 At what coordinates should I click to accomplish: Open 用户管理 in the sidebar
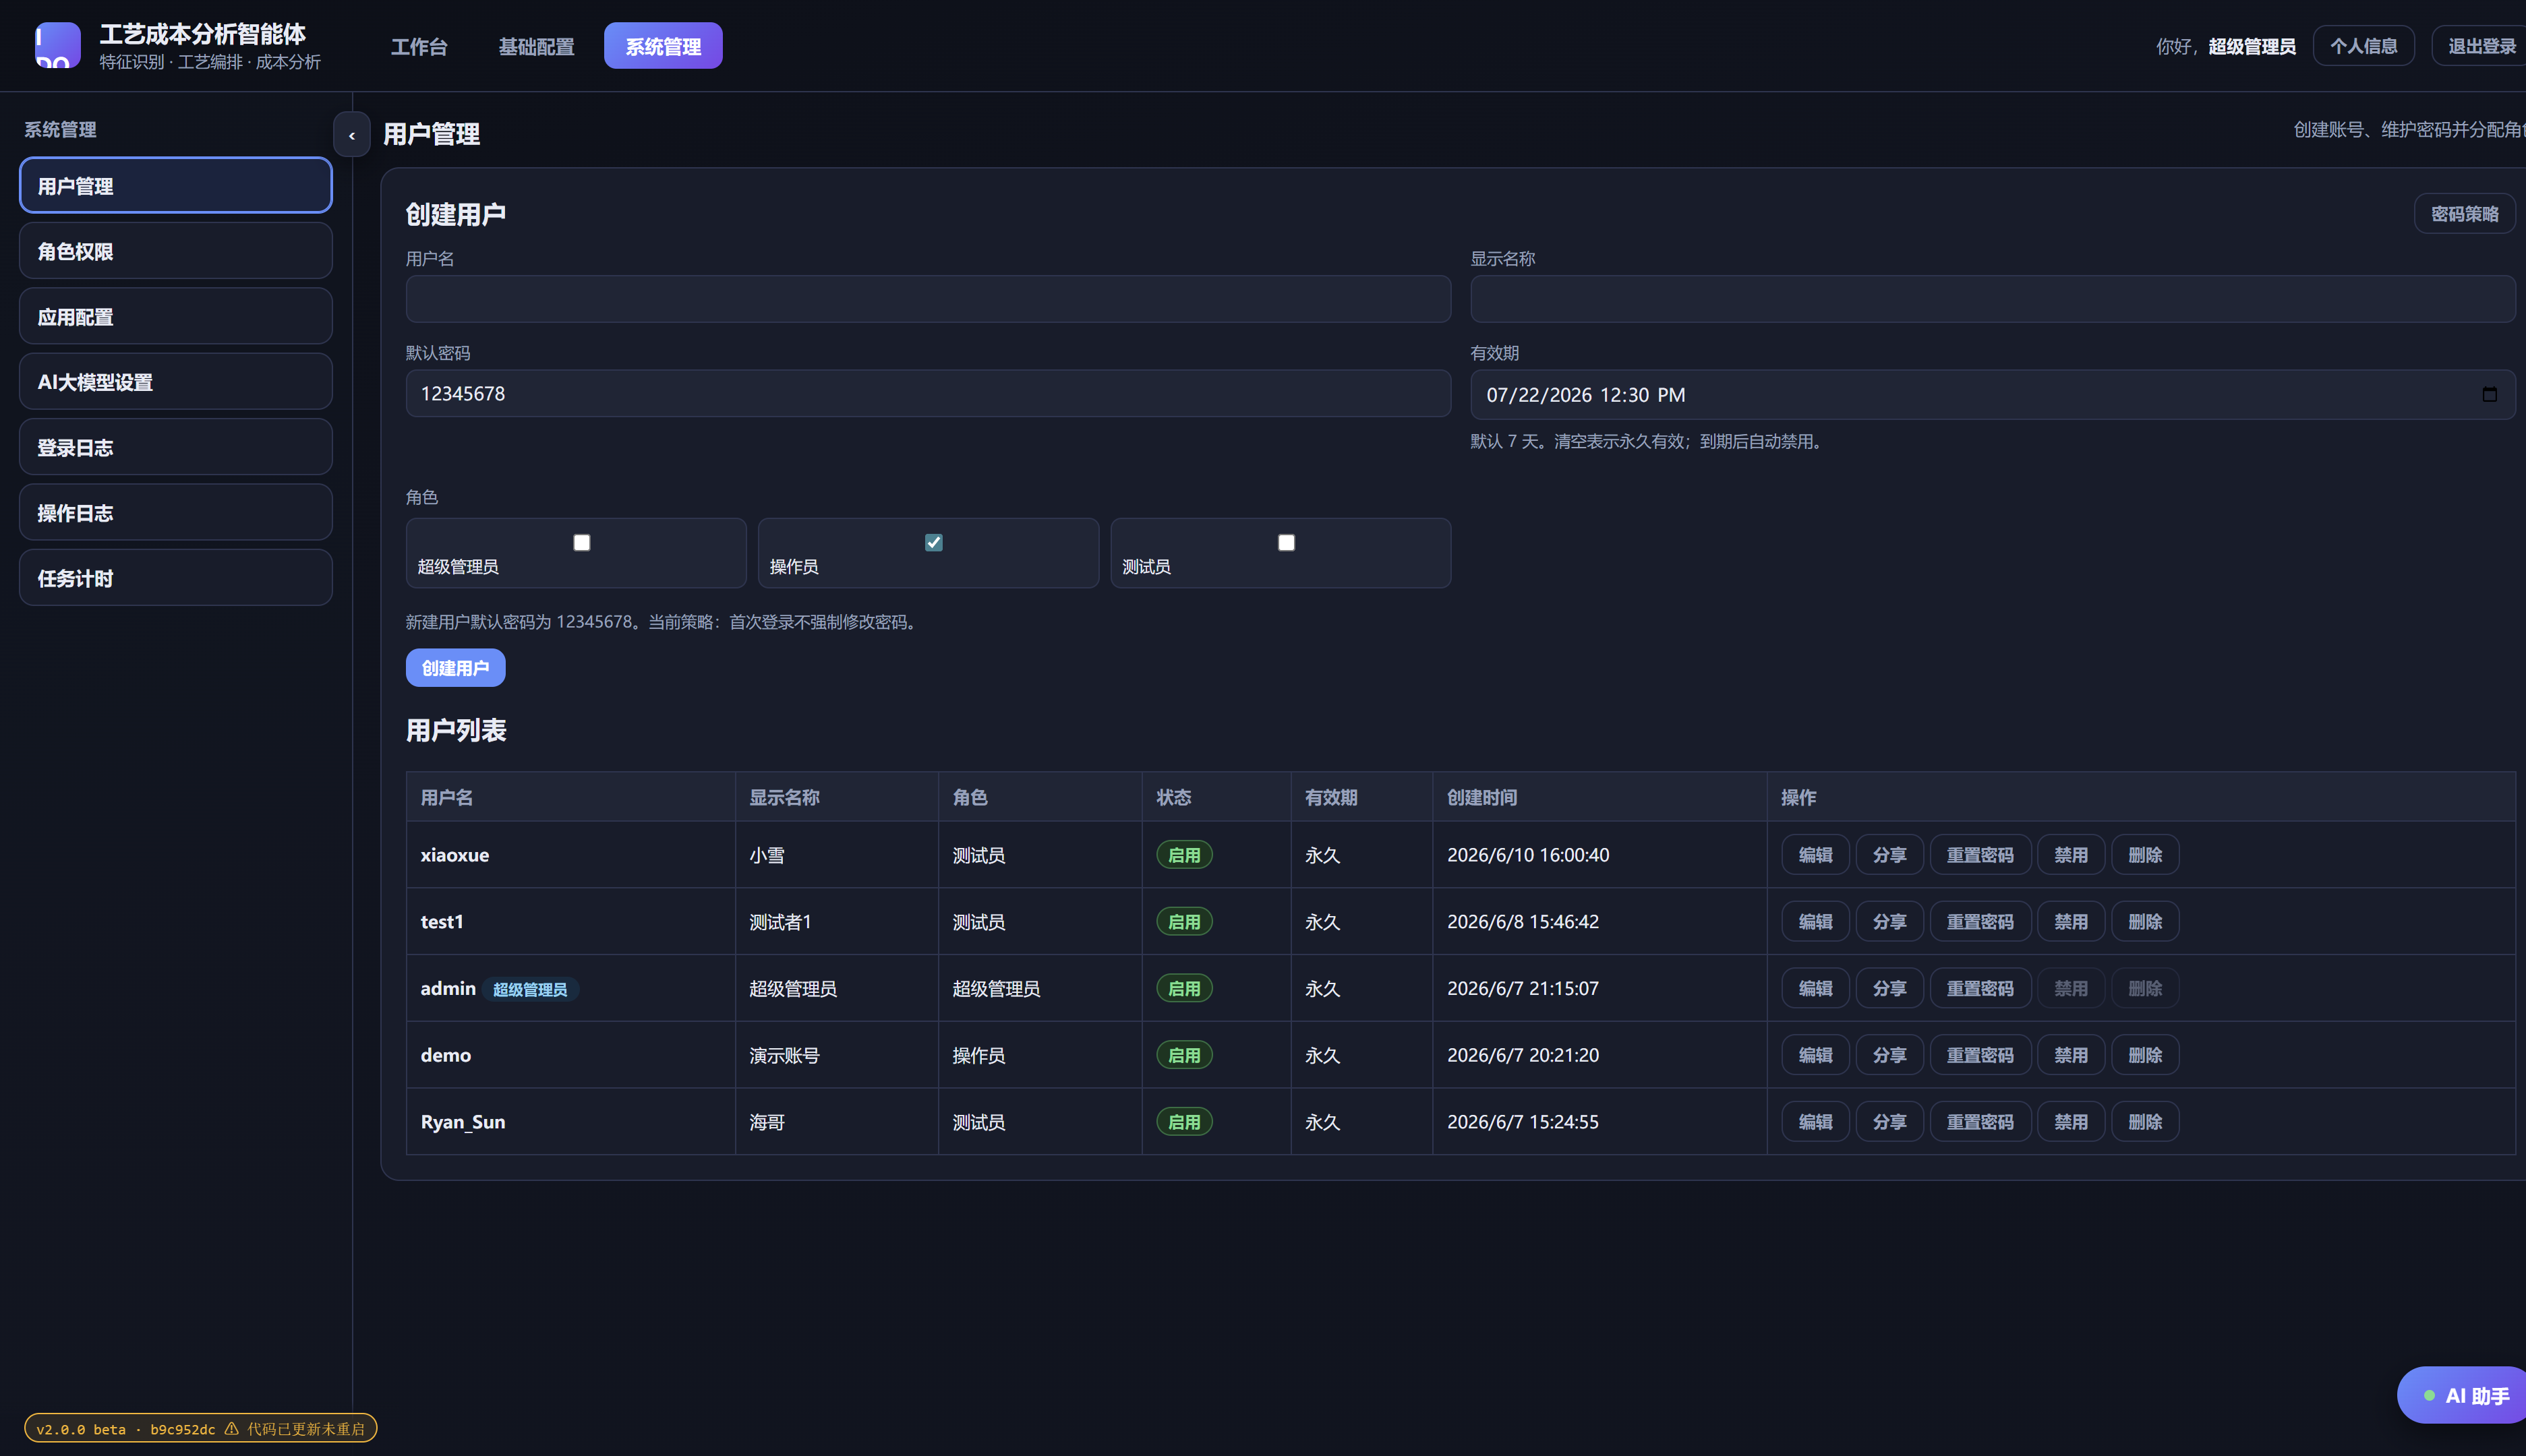click(x=176, y=185)
